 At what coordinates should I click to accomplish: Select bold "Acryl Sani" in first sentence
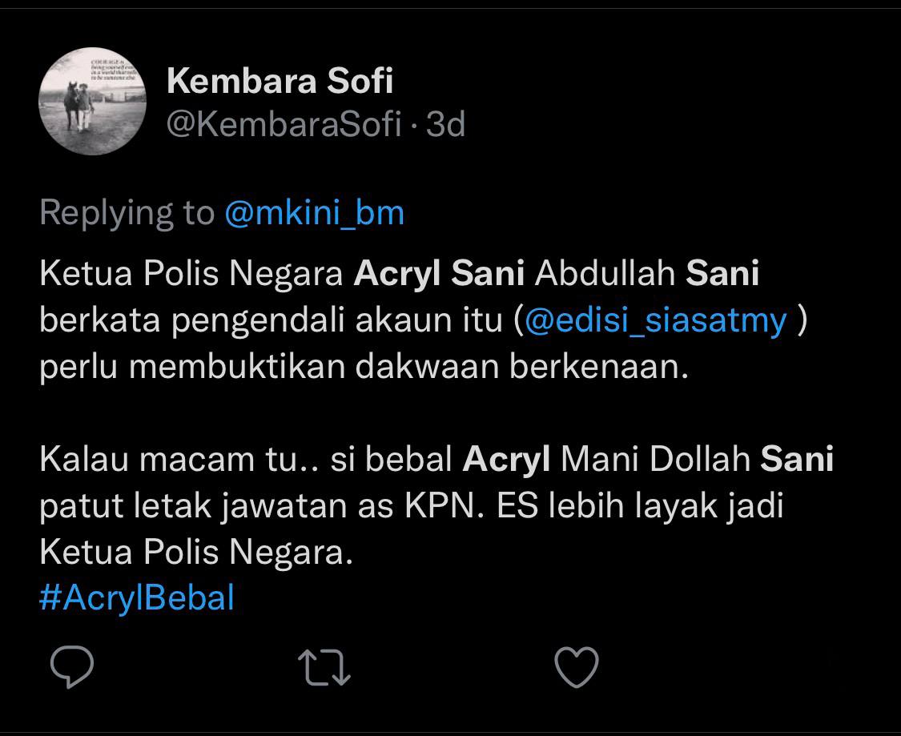point(439,274)
